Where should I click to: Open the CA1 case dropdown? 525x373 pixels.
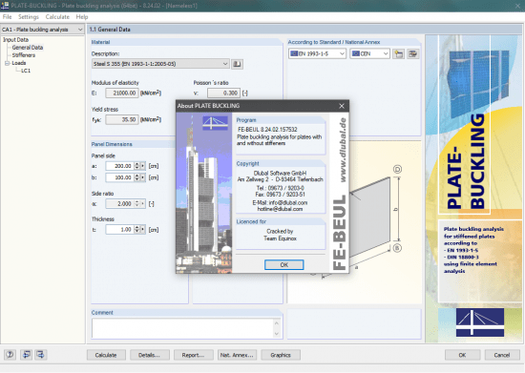tap(80, 30)
